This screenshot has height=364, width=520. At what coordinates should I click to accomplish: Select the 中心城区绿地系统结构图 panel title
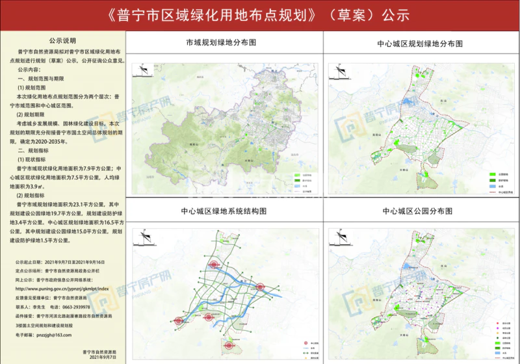pos(224,212)
